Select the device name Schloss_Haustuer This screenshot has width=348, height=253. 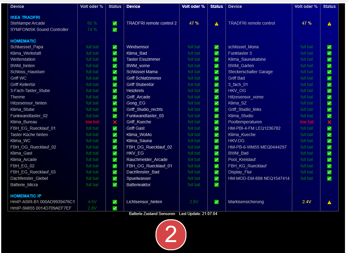click(28, 72)
